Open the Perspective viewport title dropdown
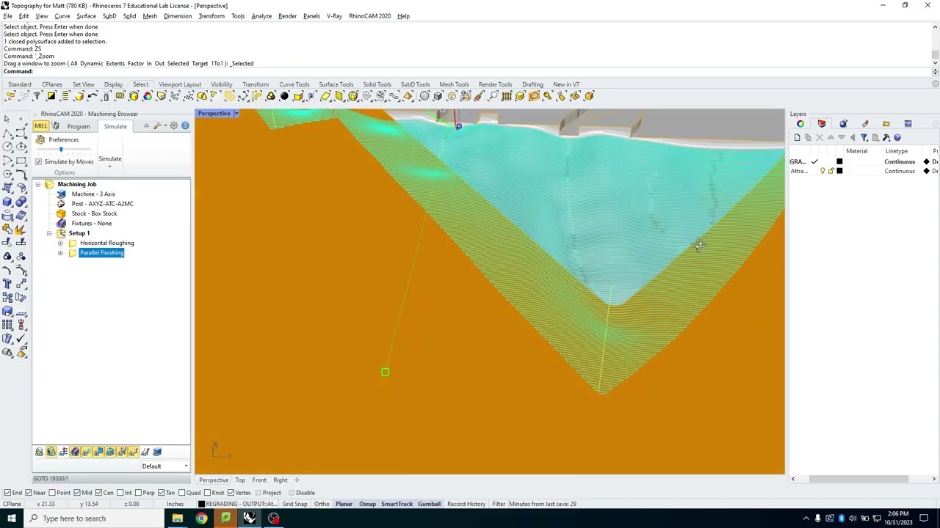940x528 pixels. (236, 114)
